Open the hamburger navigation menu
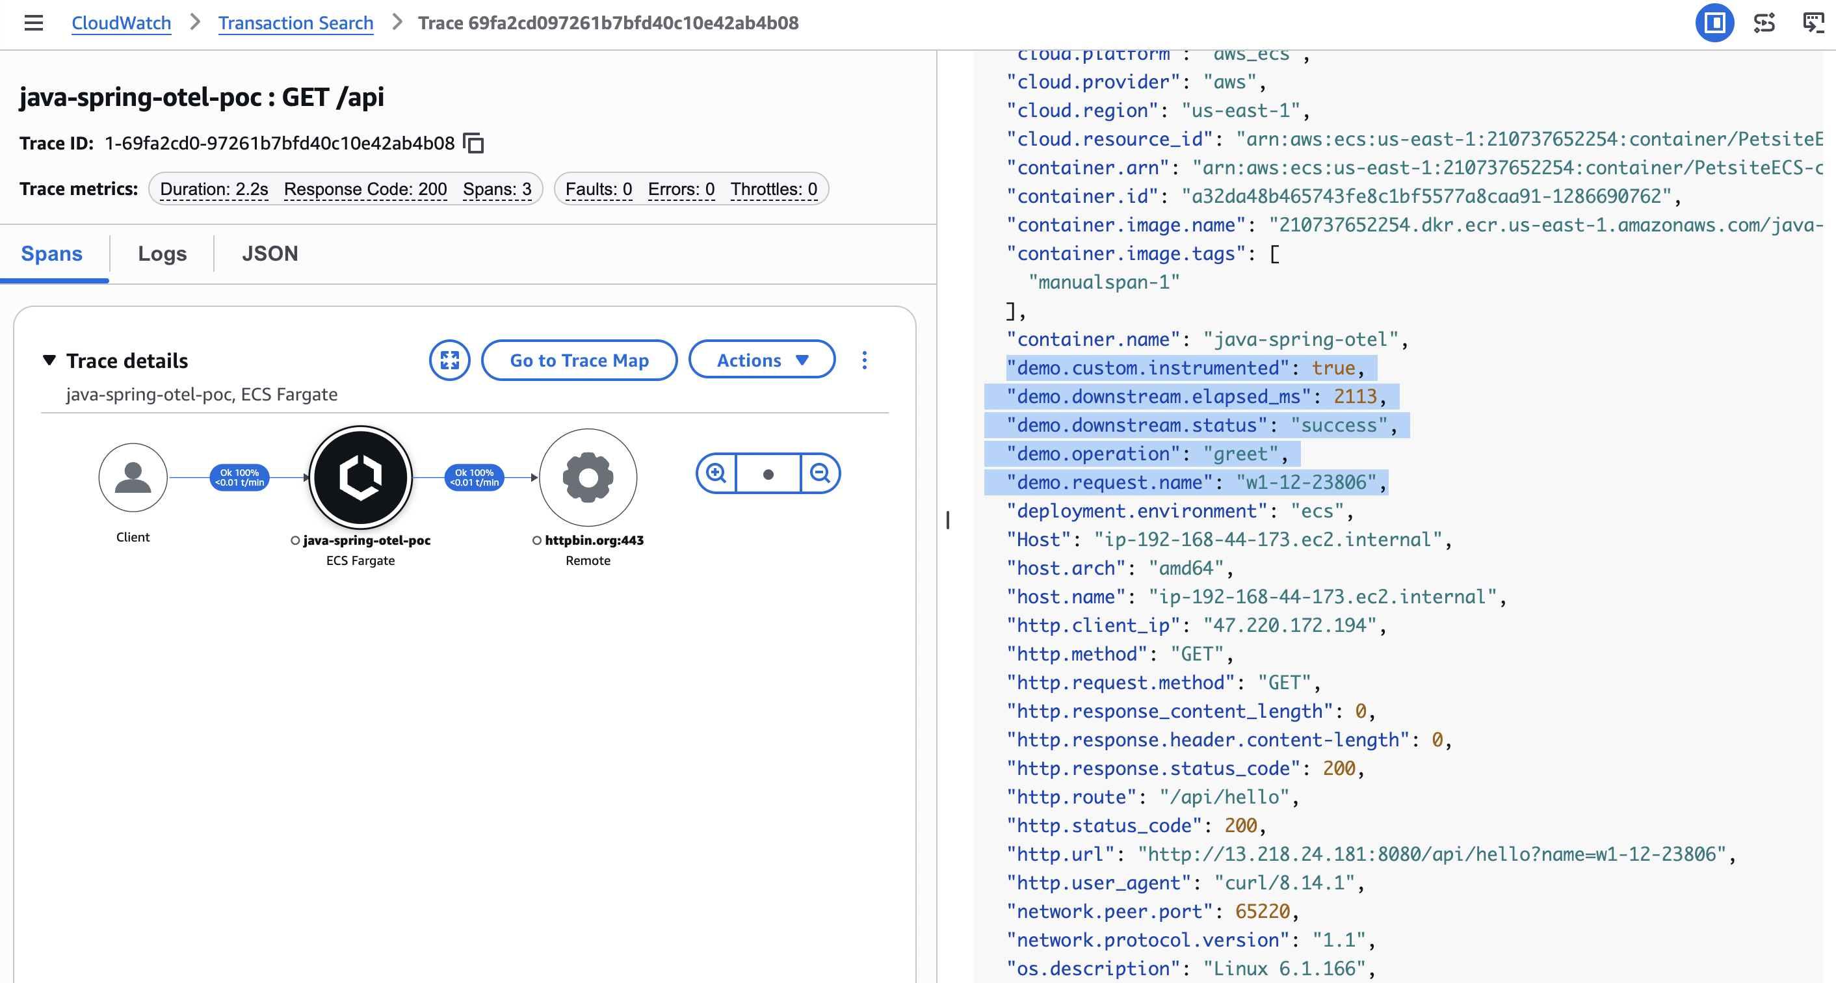This screenshot has height=983, width=1836. (x=34, y=23)
